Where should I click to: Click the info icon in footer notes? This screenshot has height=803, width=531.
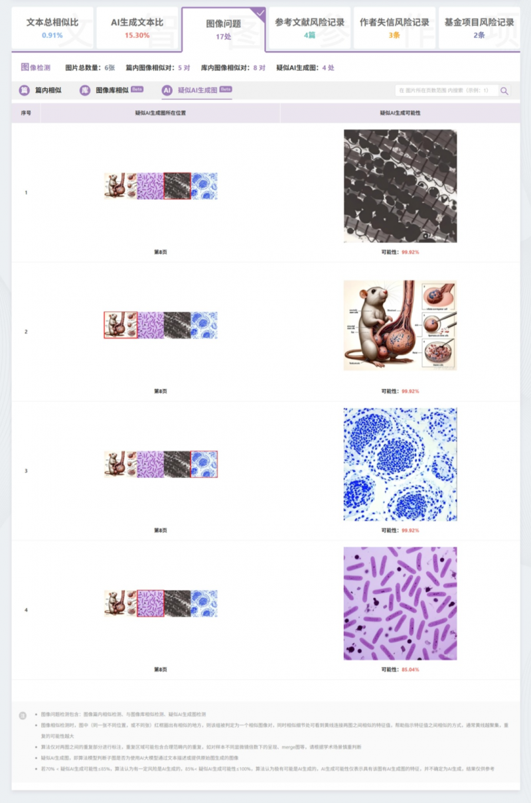point(23,715)
